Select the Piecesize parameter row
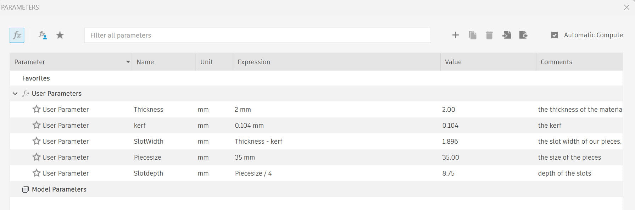 point(147,157)
